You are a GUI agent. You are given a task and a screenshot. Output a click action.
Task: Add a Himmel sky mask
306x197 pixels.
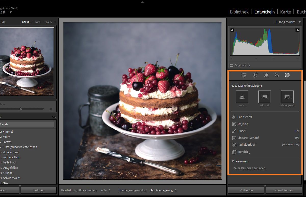click(x=264, y=97)
